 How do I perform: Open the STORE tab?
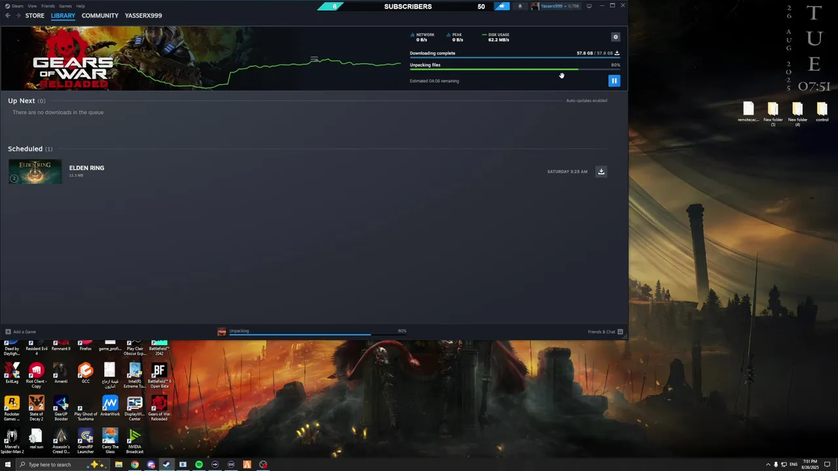pos(35,16)
